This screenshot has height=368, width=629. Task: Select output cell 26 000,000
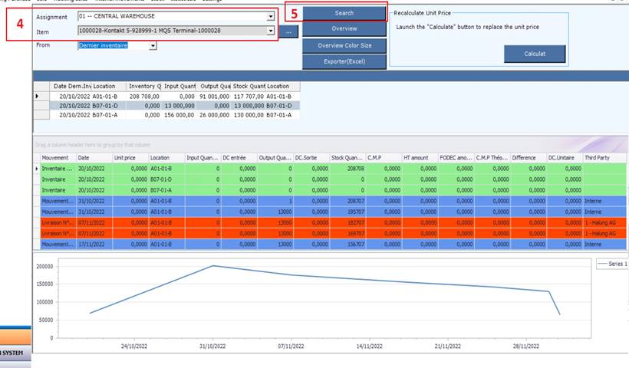(214, 115)
